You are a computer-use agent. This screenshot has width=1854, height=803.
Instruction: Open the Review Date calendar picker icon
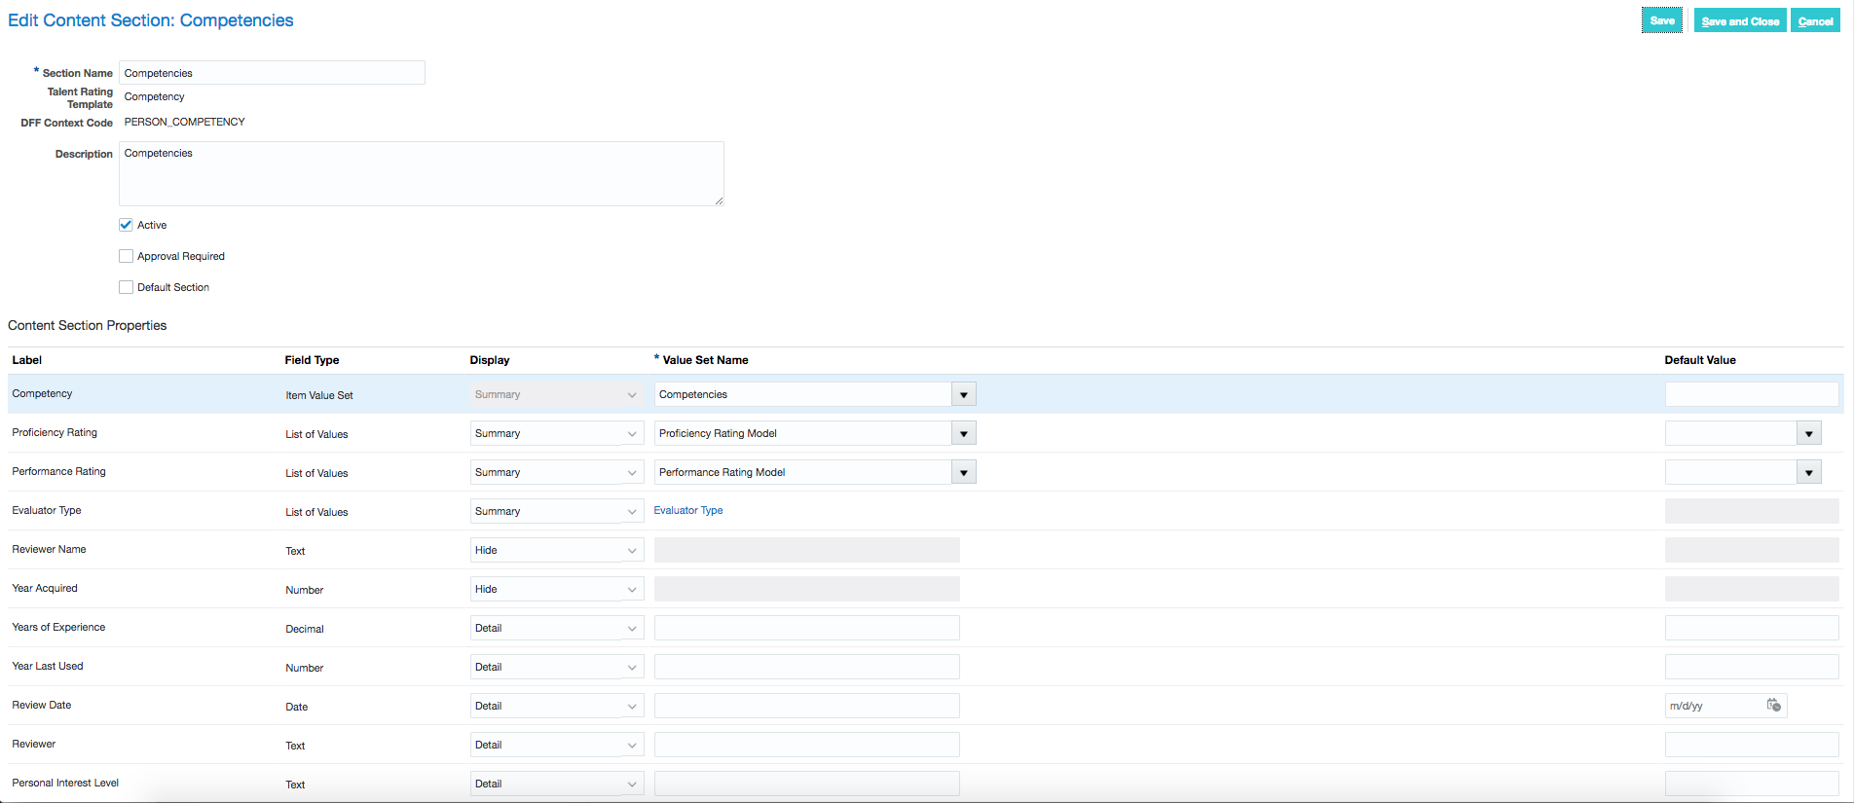(1774, 706)
